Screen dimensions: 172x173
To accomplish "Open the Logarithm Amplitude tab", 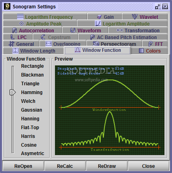I will pos(122,24).
